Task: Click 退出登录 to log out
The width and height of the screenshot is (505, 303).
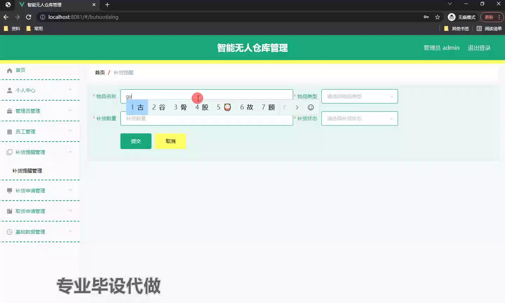Action: coord(479,48)
